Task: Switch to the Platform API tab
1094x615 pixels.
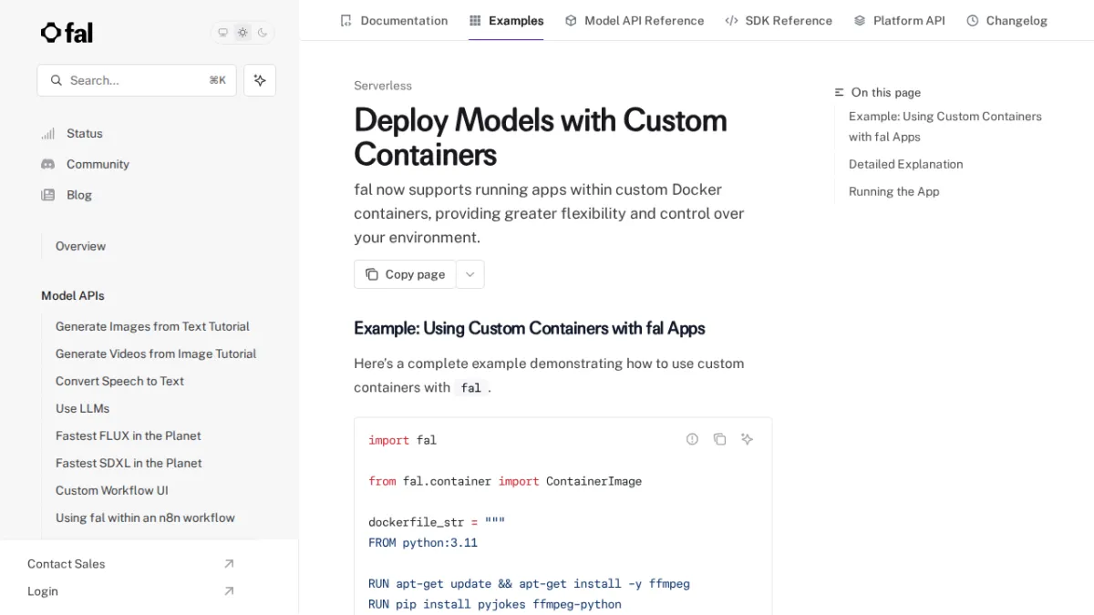Action: click(x=899, y=20)
